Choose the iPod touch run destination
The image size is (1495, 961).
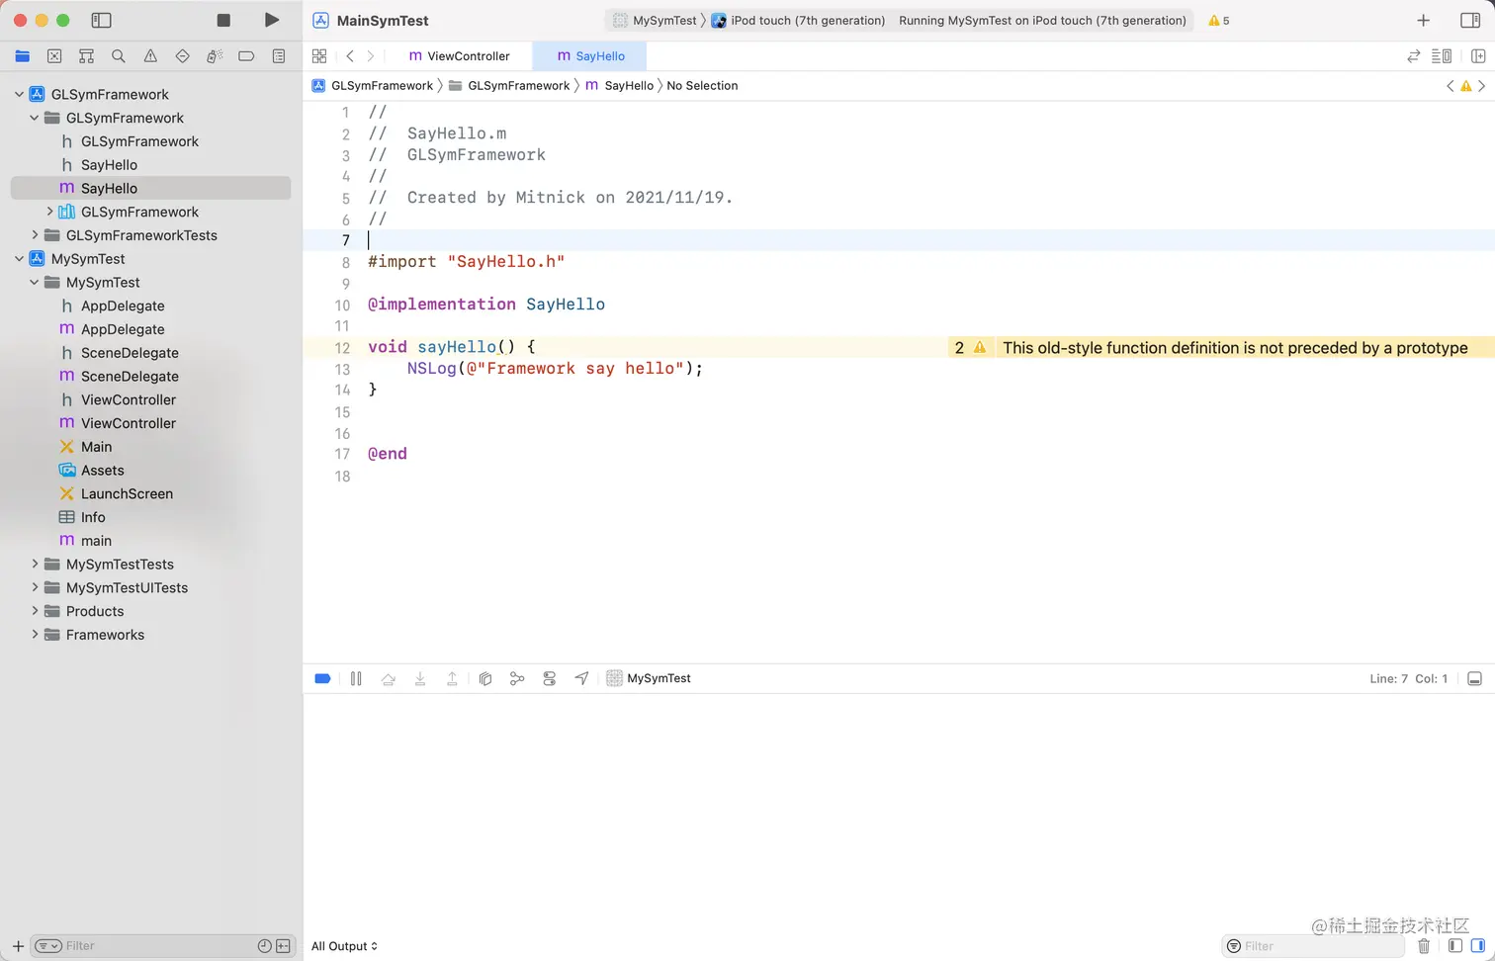point(798,20)
